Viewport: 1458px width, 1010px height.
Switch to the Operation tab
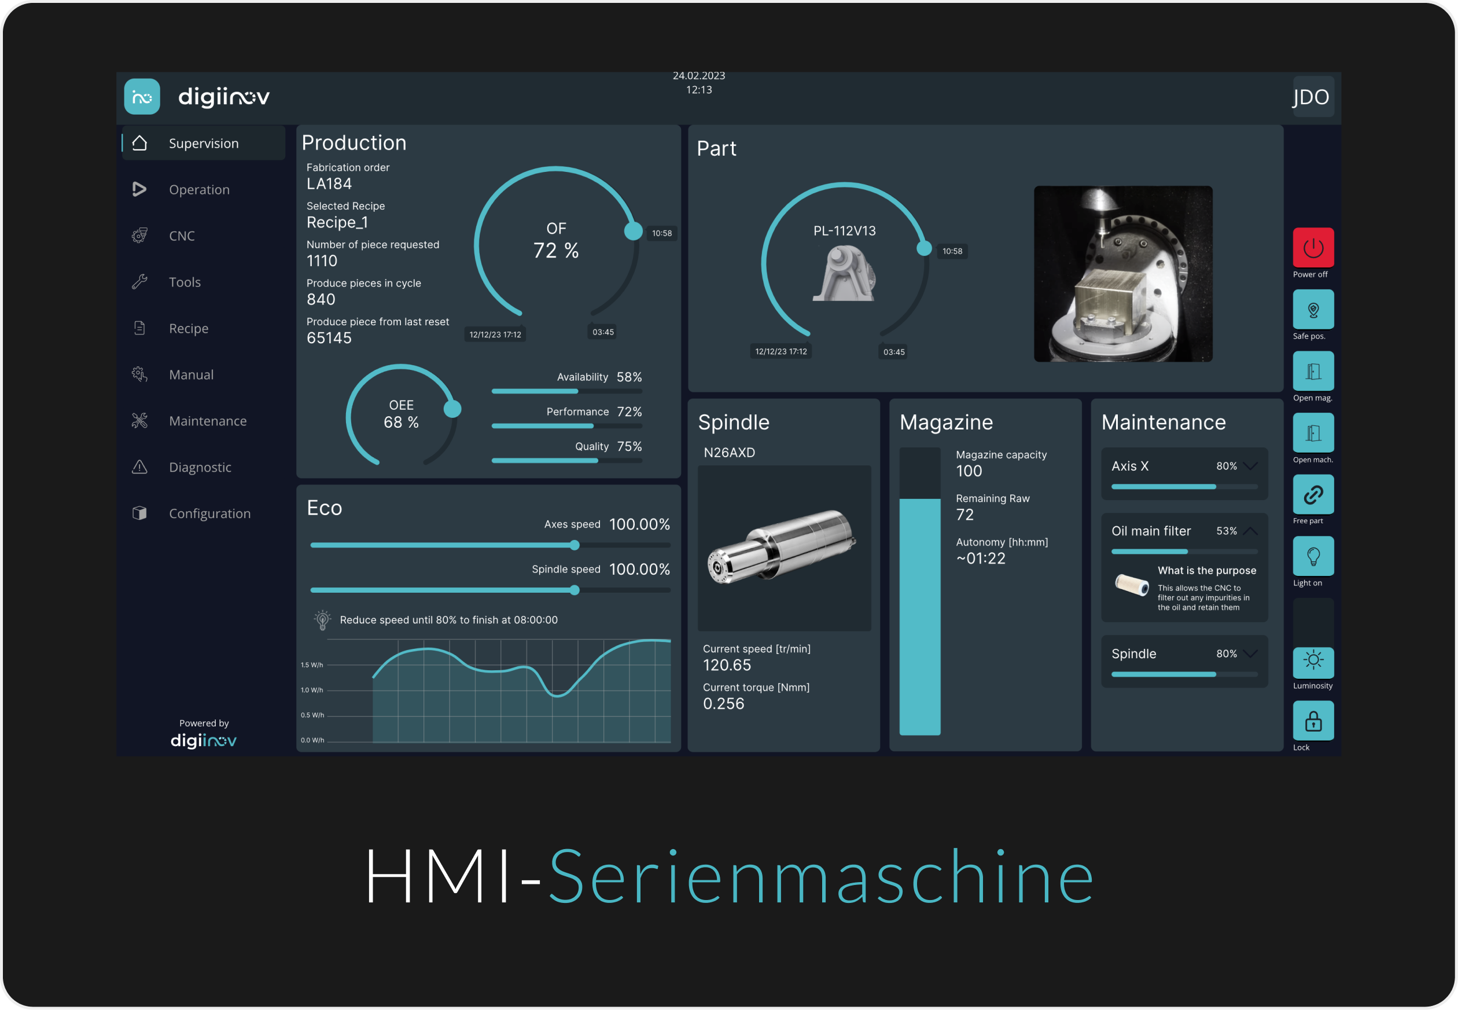tap(198, 189)
